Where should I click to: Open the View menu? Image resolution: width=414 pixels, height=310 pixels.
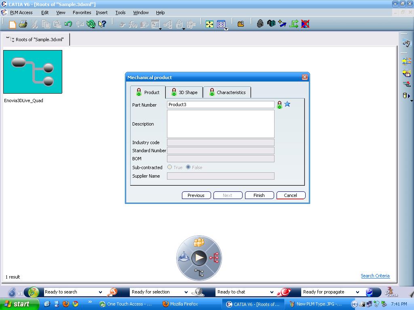pos(61,13)
